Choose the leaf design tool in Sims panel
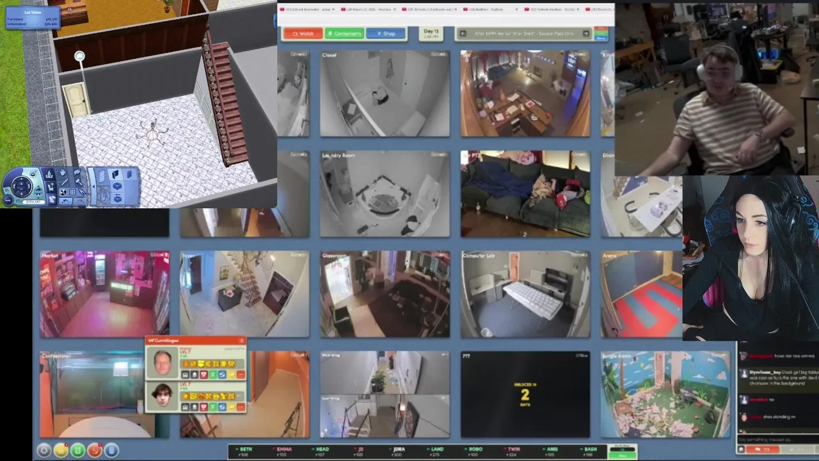The width and height of the screenshot is (819, 461). tap(77, 172)
